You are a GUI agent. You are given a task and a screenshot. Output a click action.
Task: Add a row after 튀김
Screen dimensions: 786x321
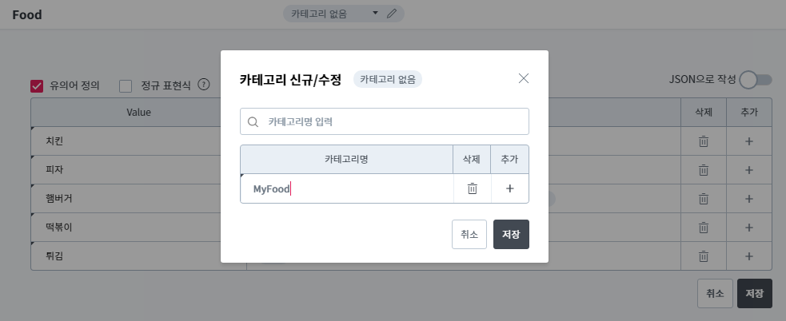click(749, 256)
